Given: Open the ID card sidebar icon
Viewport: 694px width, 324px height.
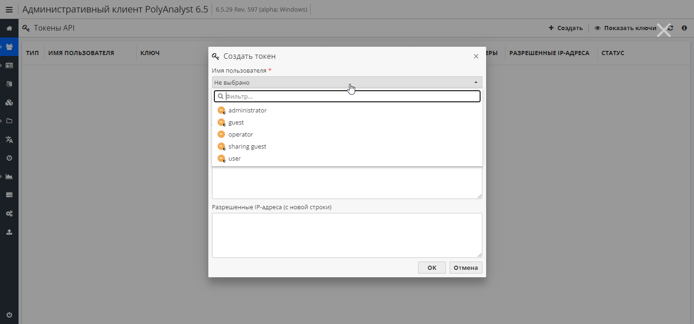Looking at the screenshot, I should 9,65.
